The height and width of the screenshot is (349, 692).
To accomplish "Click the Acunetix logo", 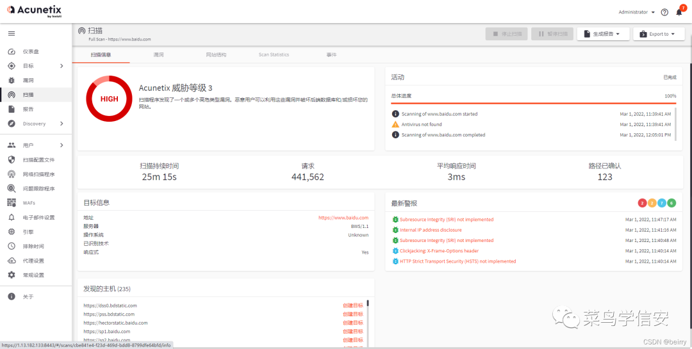I will pyautogui.click(x=34, y=11).
